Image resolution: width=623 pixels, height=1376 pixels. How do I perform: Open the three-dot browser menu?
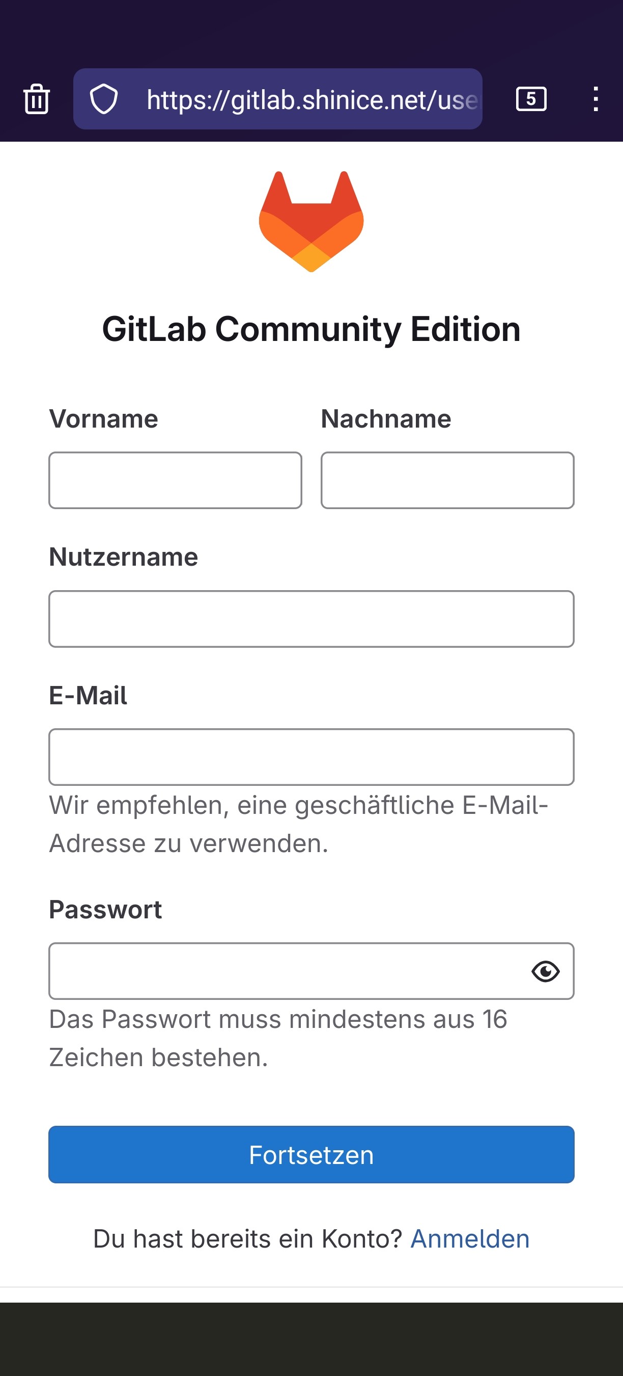[x=596, y=99]
